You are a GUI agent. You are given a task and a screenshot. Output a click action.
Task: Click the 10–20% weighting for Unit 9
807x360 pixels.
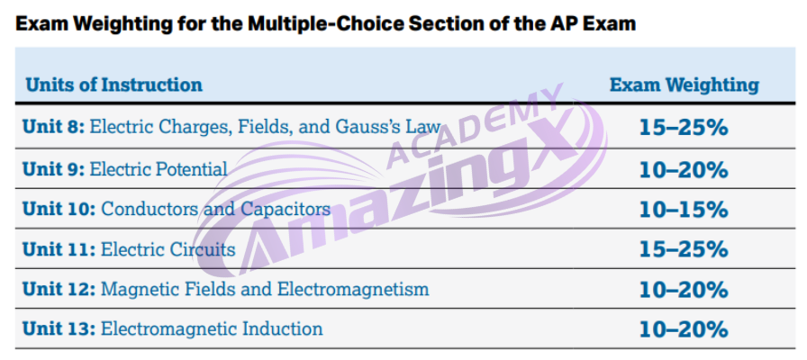coord(684,169)
